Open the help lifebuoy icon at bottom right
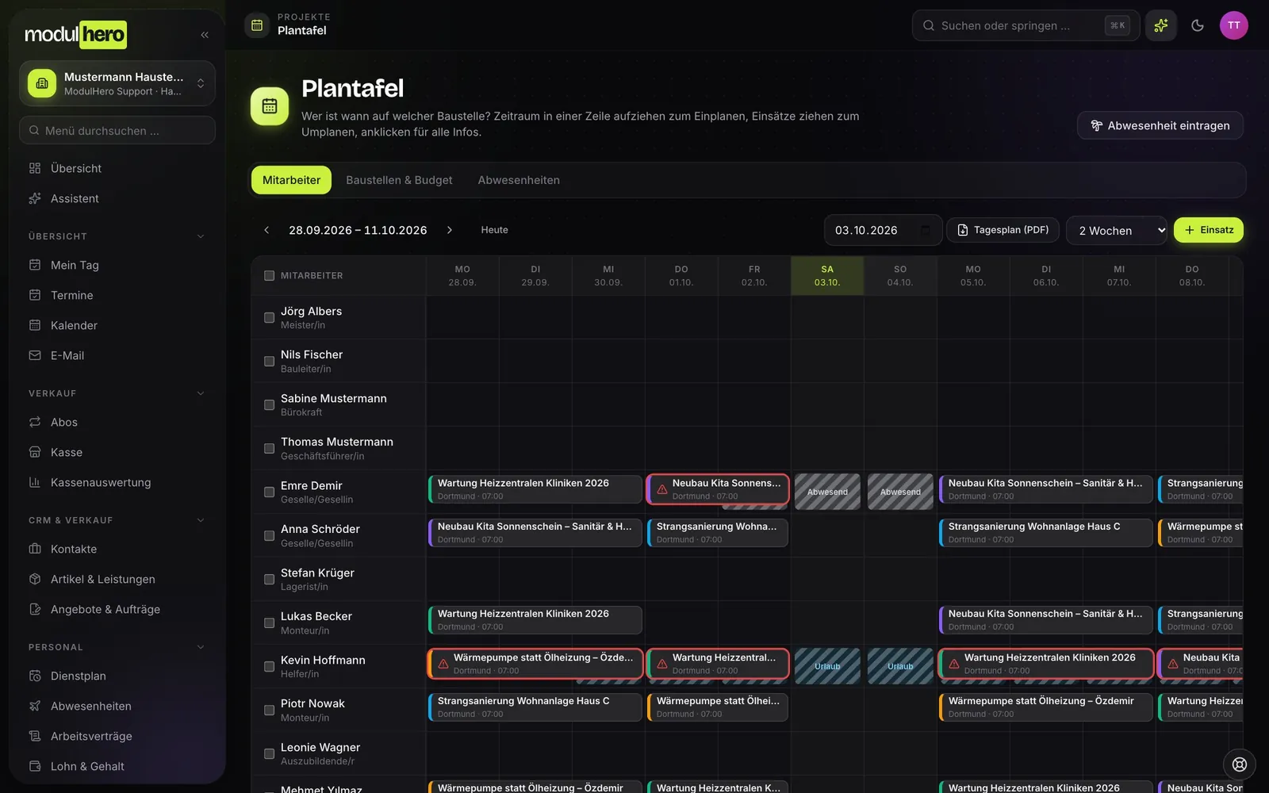The image size is (1269, 793). [x=1240, y=764]
